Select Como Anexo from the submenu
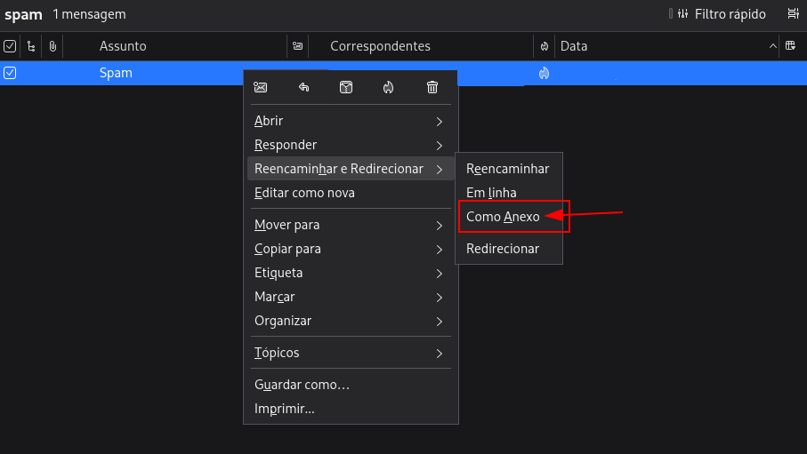 (x=504, y=217)
